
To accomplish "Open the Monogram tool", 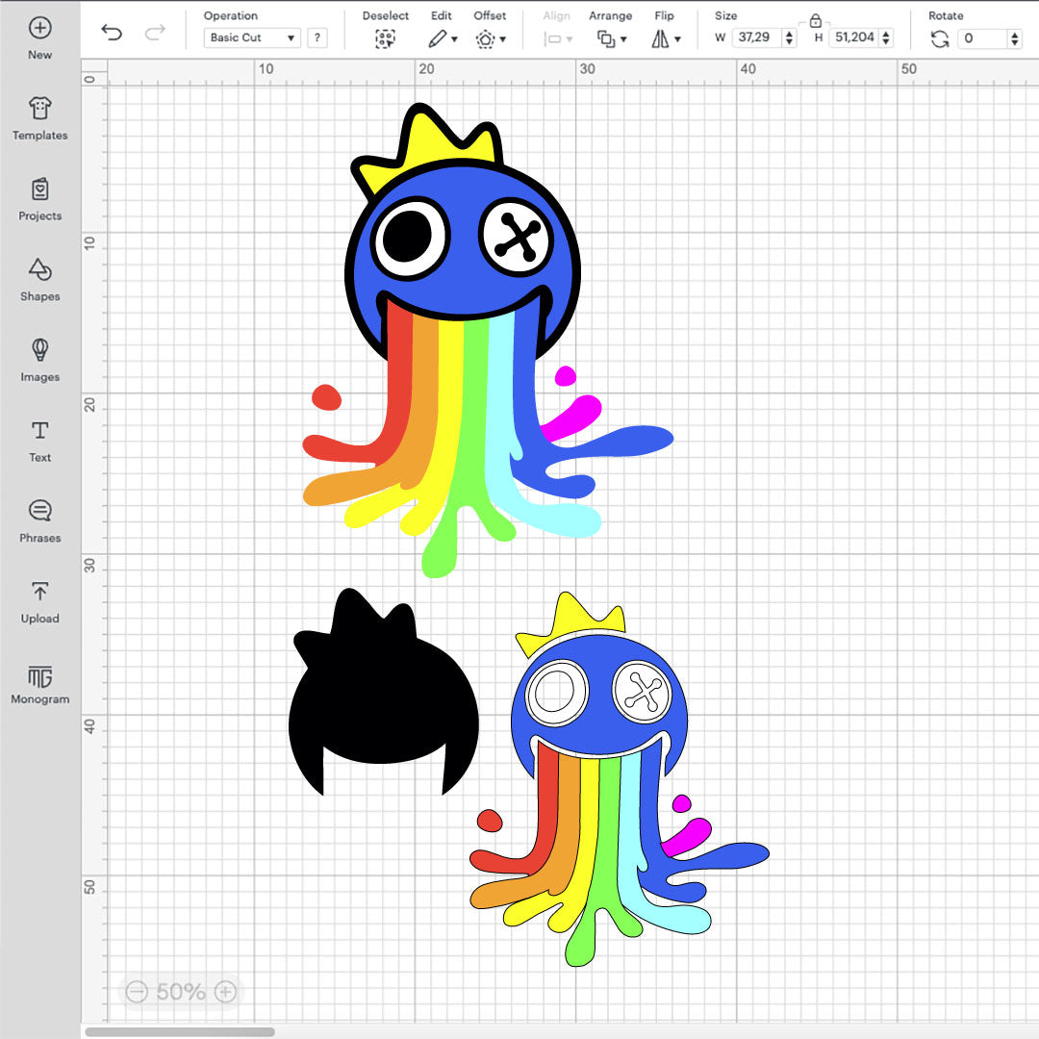I will click(39, 684).
